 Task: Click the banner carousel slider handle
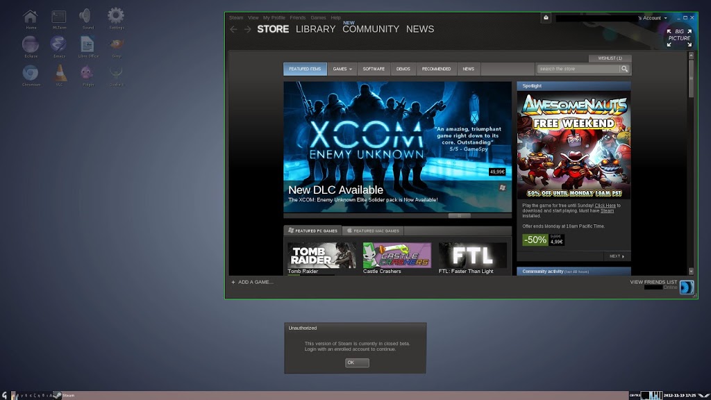click(x=460, y=216)
